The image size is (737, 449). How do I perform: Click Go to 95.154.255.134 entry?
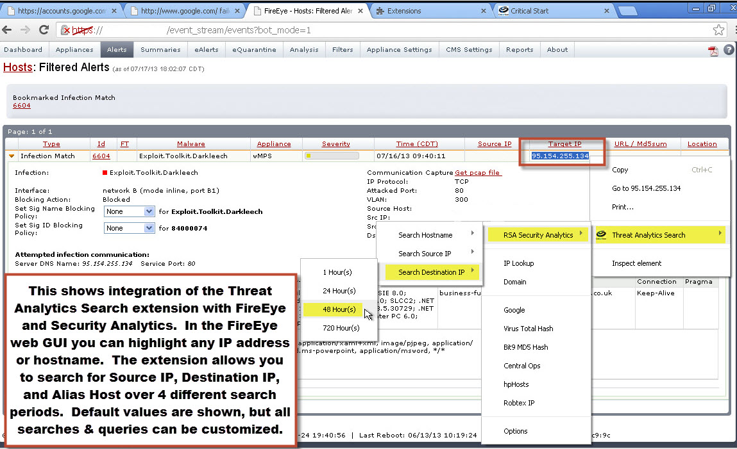click(647, 188)
